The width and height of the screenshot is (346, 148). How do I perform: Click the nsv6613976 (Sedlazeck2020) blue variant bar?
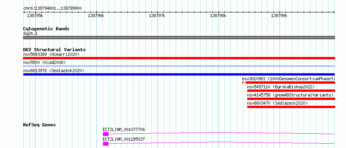pyautogui.click(x=179, y=74)
